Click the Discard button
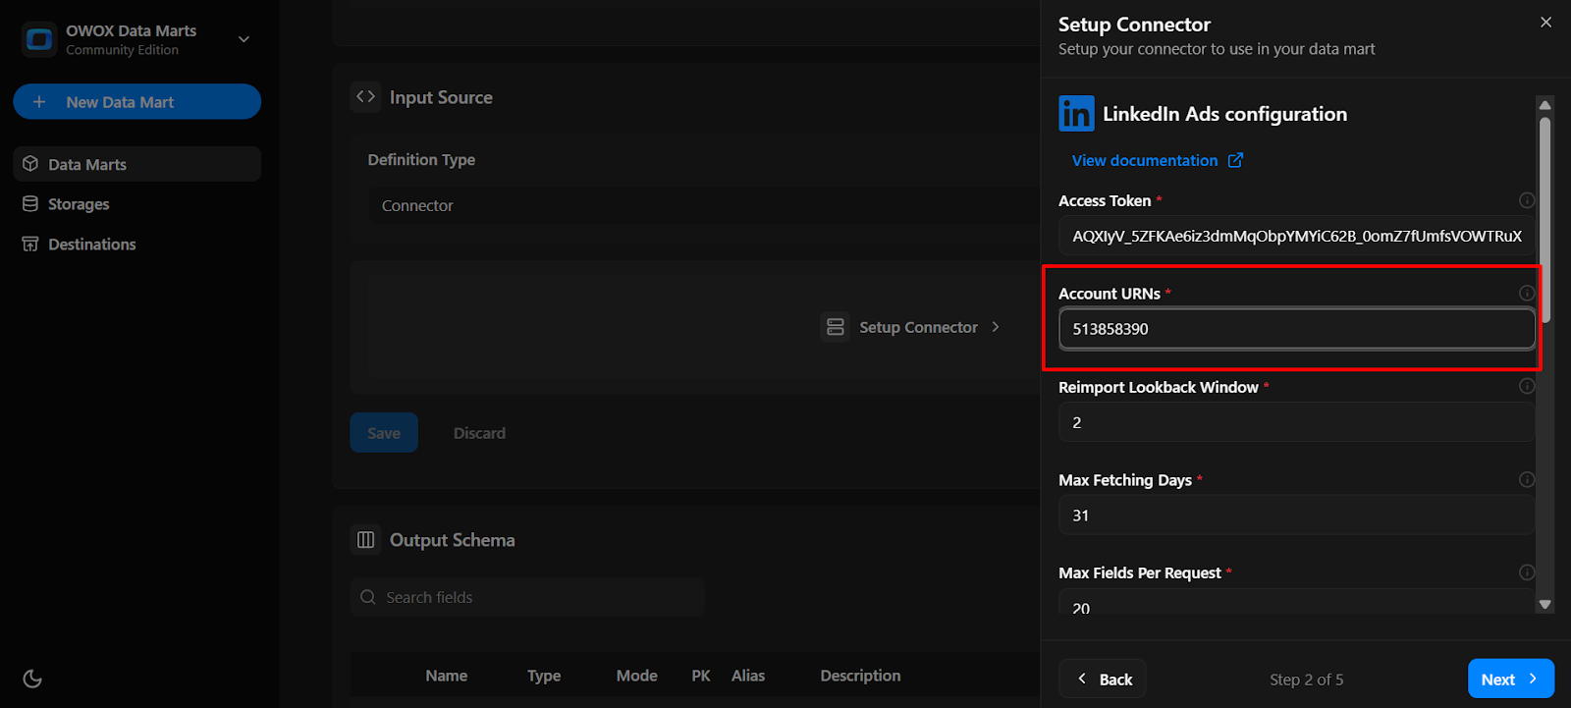This screenshot has width=1571, height=708. (479, 433)
